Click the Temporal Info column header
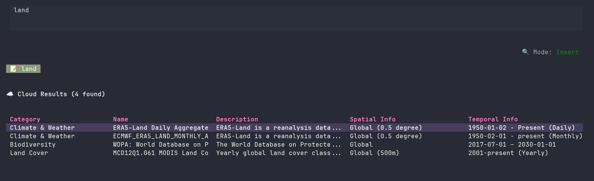 (493, 119)
